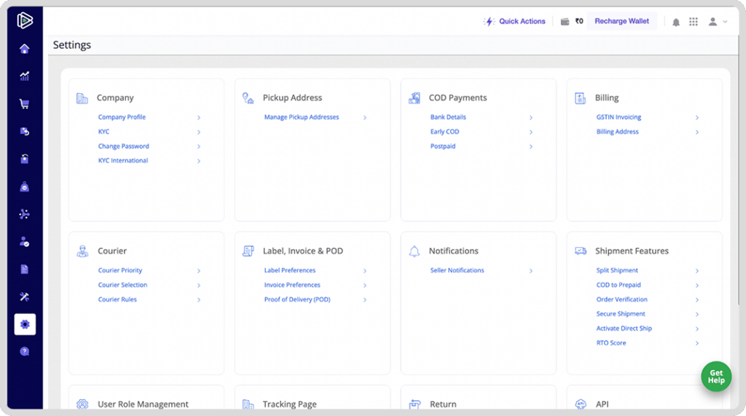This screenshot has width=746, height=416.
Task: Open Courier Rules link
Action: click(117, 299)
